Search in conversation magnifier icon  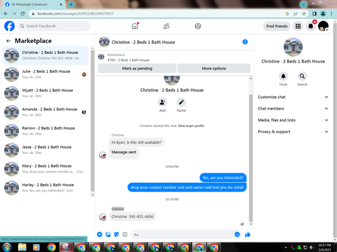point(302,77)
